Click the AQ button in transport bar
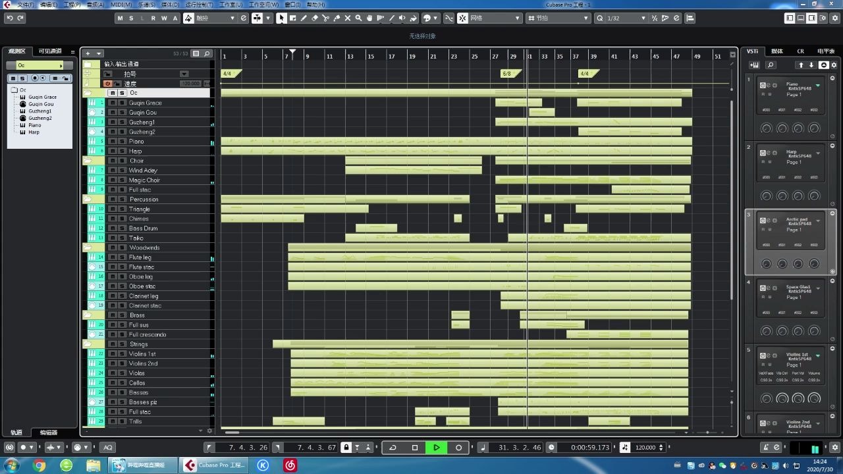 click(108, 448)
